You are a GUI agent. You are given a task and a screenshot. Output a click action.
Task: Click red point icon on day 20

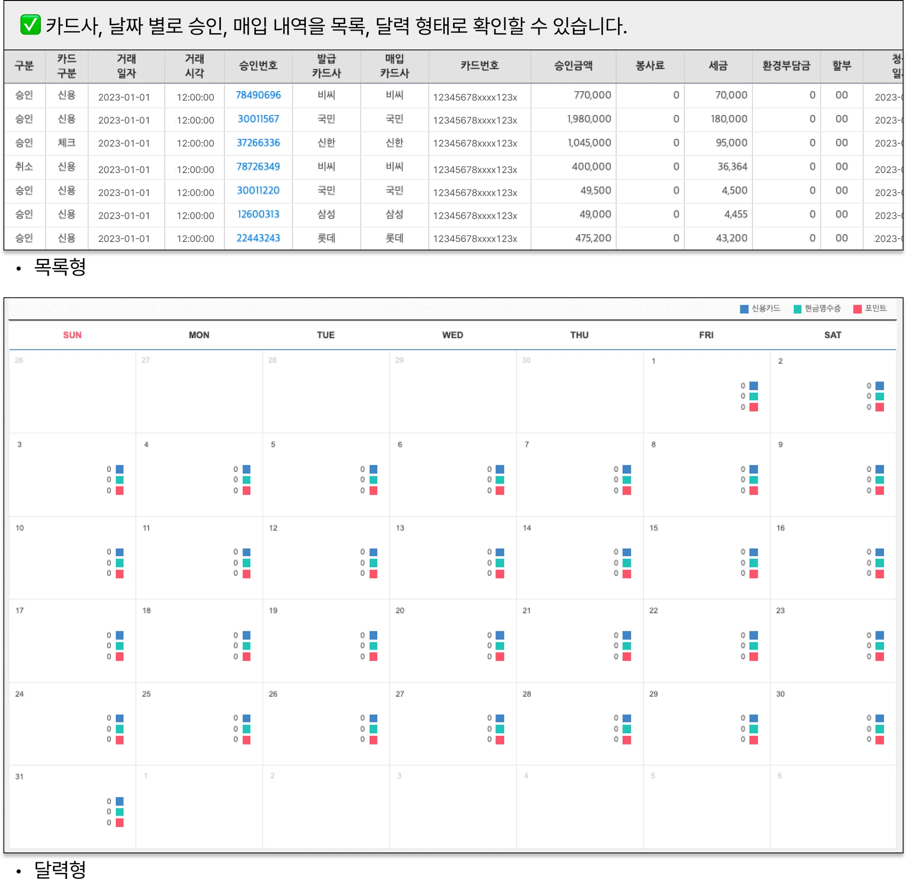point(500,656)
